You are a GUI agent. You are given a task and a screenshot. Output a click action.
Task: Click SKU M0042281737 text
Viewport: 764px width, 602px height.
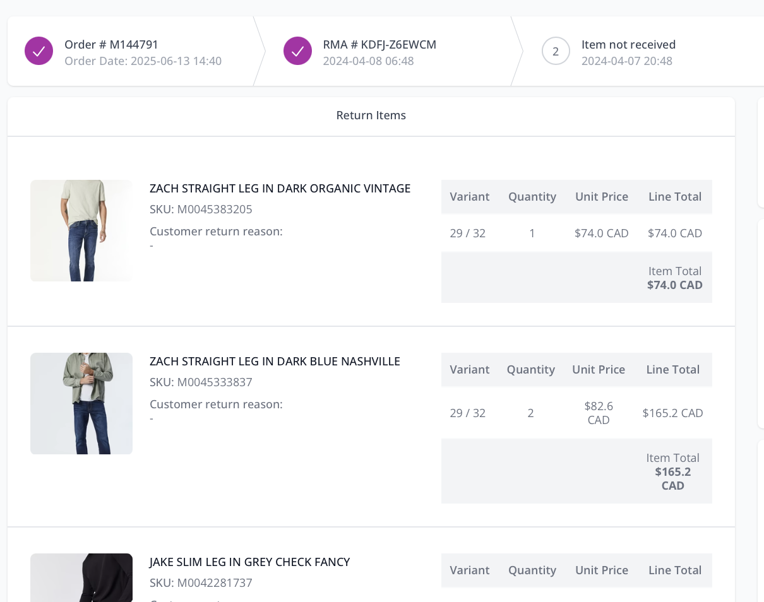pos(201,582)
